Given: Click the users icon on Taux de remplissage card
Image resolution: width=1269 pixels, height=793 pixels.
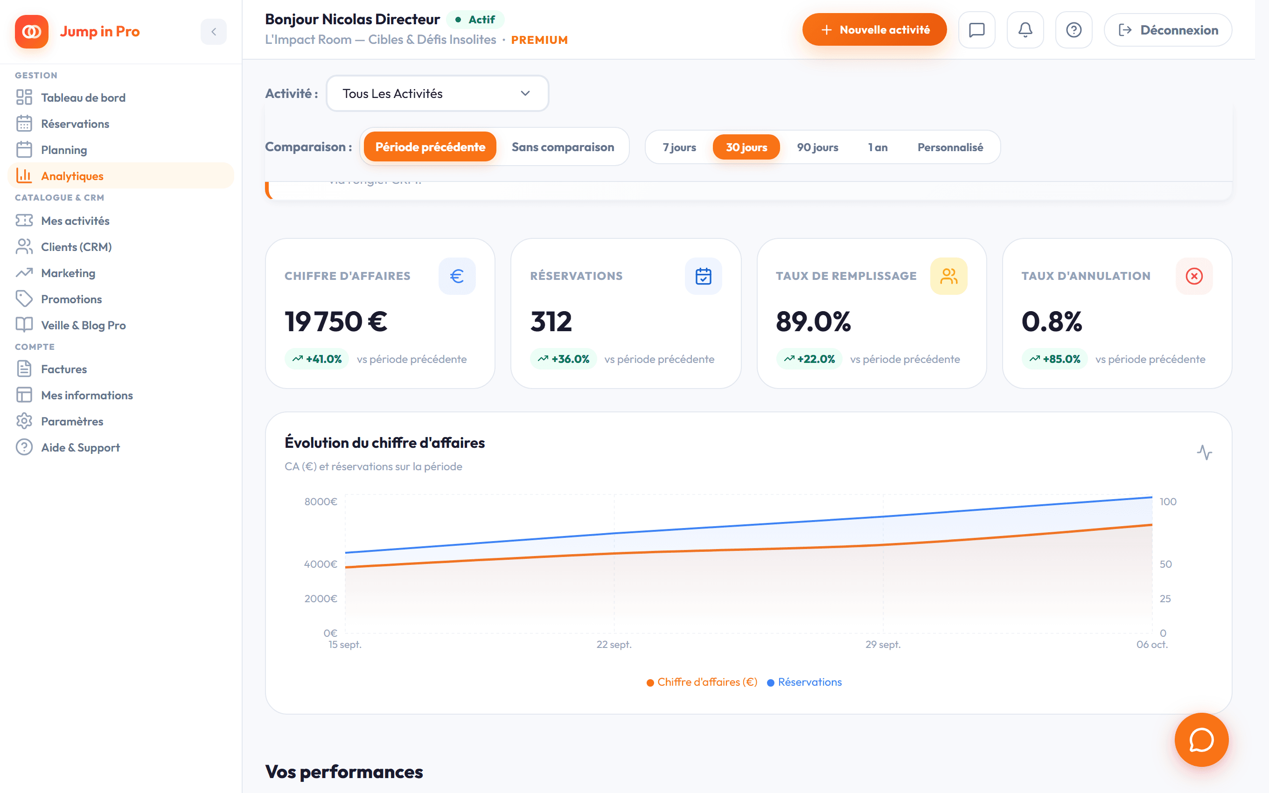Looking at the screenshot, I should coord(948,276).
